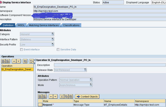Click the Name column header in Messages
The width and height of the screenshot is (166, 107).
(119, 101)
